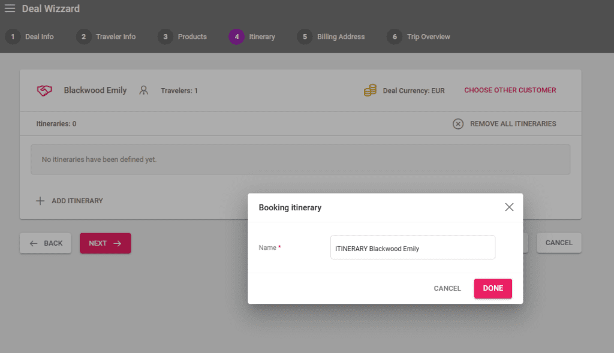
Task: Click the handshake customer icon
Action: [44, 90]
